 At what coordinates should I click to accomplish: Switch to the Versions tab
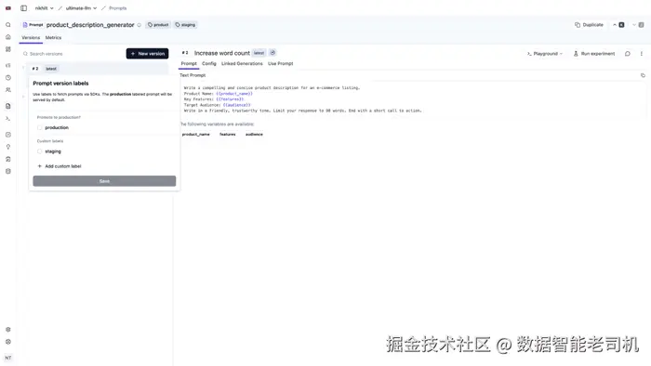pos(31,38)
